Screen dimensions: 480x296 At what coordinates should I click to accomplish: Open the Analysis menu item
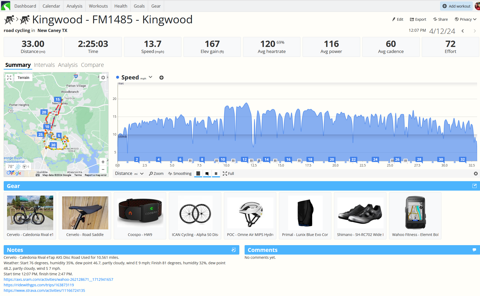click(x=74, y=6)
